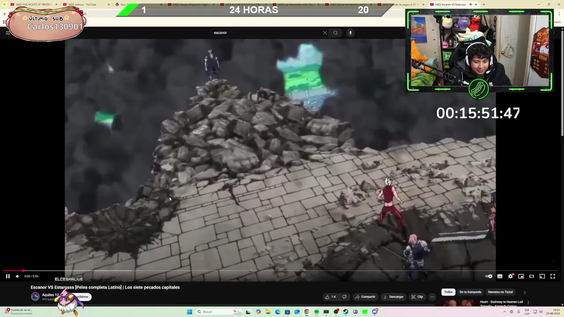Open the player settings gear
Screen dimensions: 564x317
[510, 276]
